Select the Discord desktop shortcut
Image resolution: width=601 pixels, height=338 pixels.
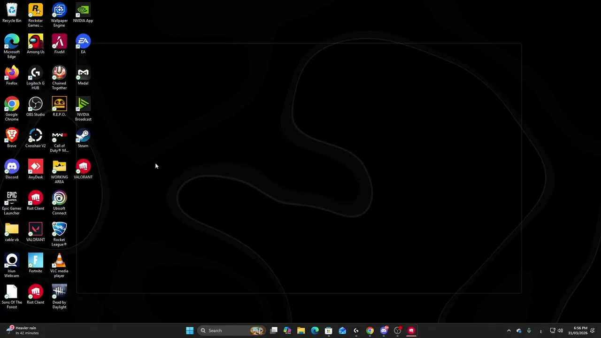tap(12, 169)
